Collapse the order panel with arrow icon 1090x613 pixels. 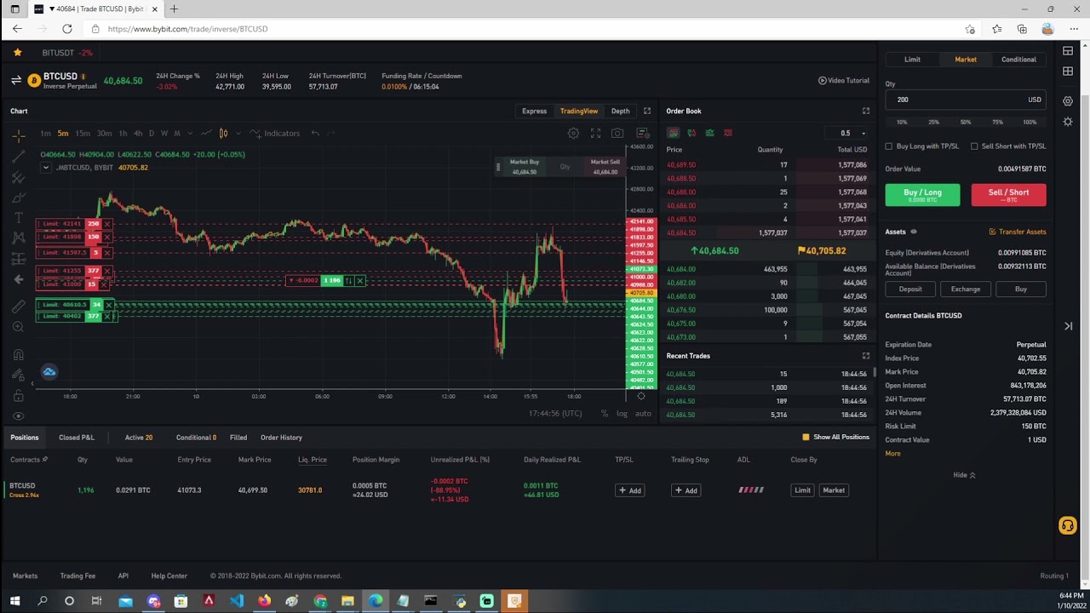(1068, 326)
